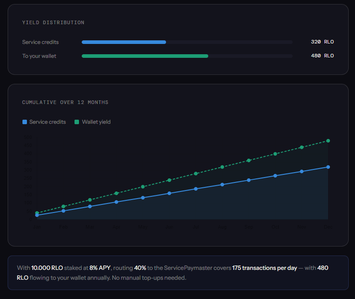Toggle the Wallet yield legend entry
This screenshot has width=355, height=299.
tap(92, 122)
